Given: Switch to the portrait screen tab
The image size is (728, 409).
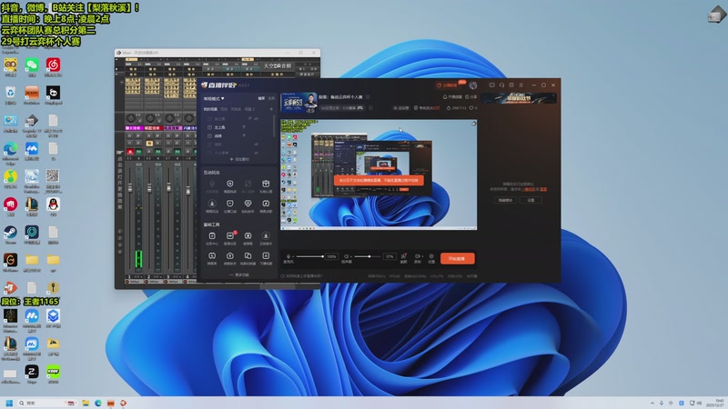Looking at the screenshot, I should pyautogui.click(x=271, y=99).
